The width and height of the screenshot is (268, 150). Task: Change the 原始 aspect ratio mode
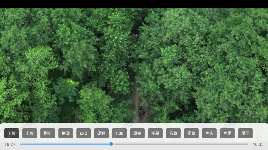[137, 133]
